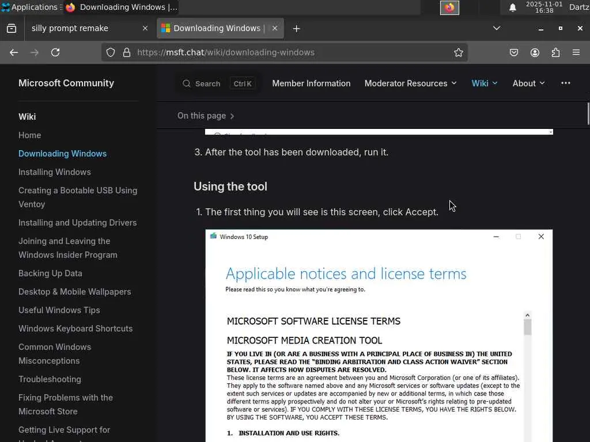Expand the Moderator Resources menu
The width and height of the screenshot is (590, 442).
[x=410, y=83]
